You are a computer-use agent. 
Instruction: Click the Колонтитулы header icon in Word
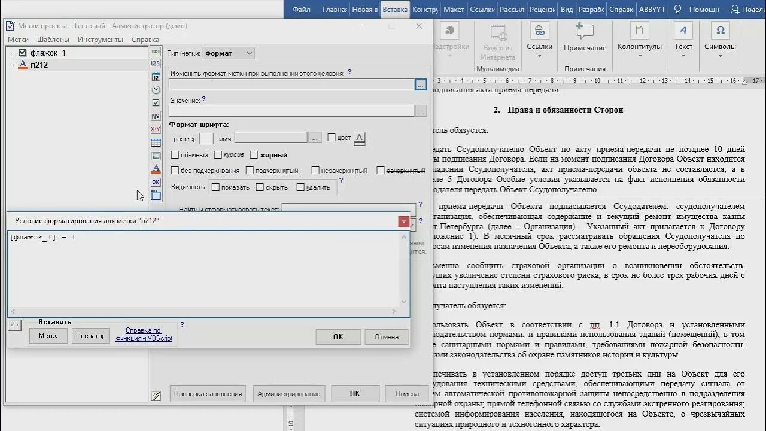639,31
